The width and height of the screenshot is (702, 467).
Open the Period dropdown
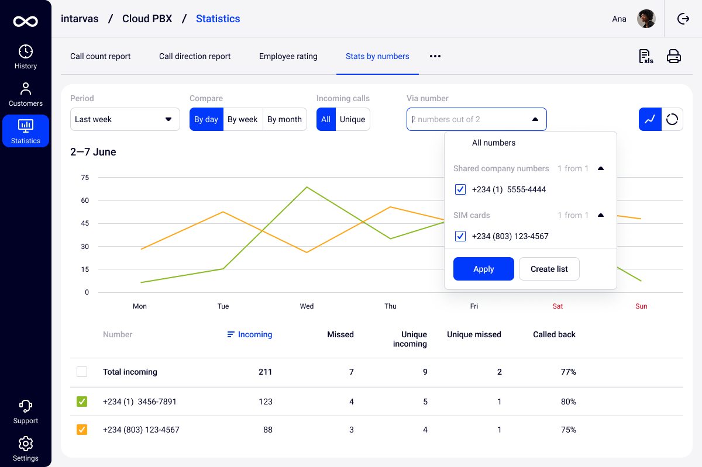click(x=125, y=119)
